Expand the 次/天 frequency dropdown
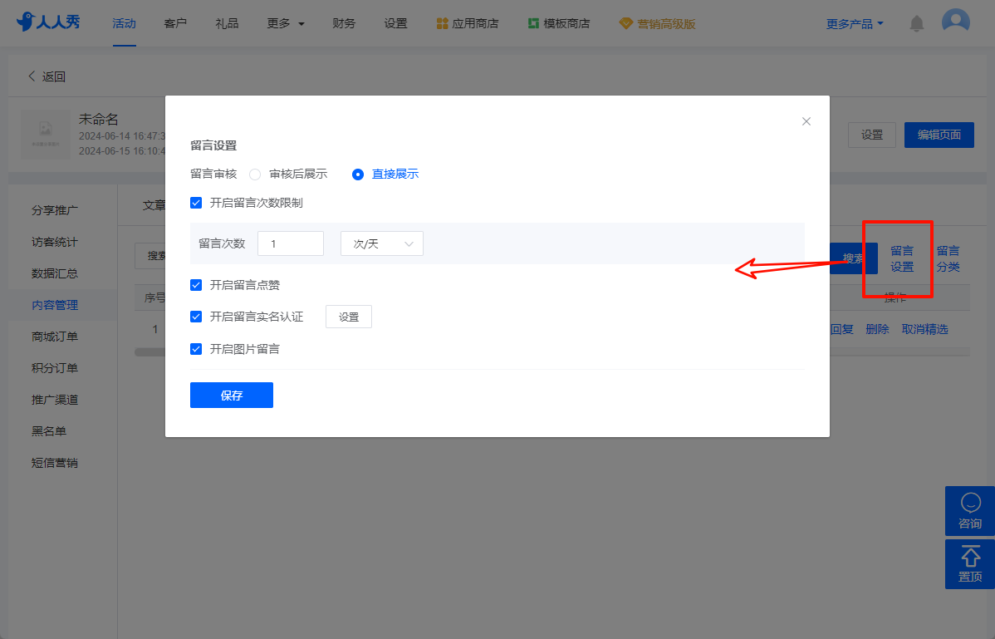The height and width of the screenshot is (639, 995). coord(382,243)
